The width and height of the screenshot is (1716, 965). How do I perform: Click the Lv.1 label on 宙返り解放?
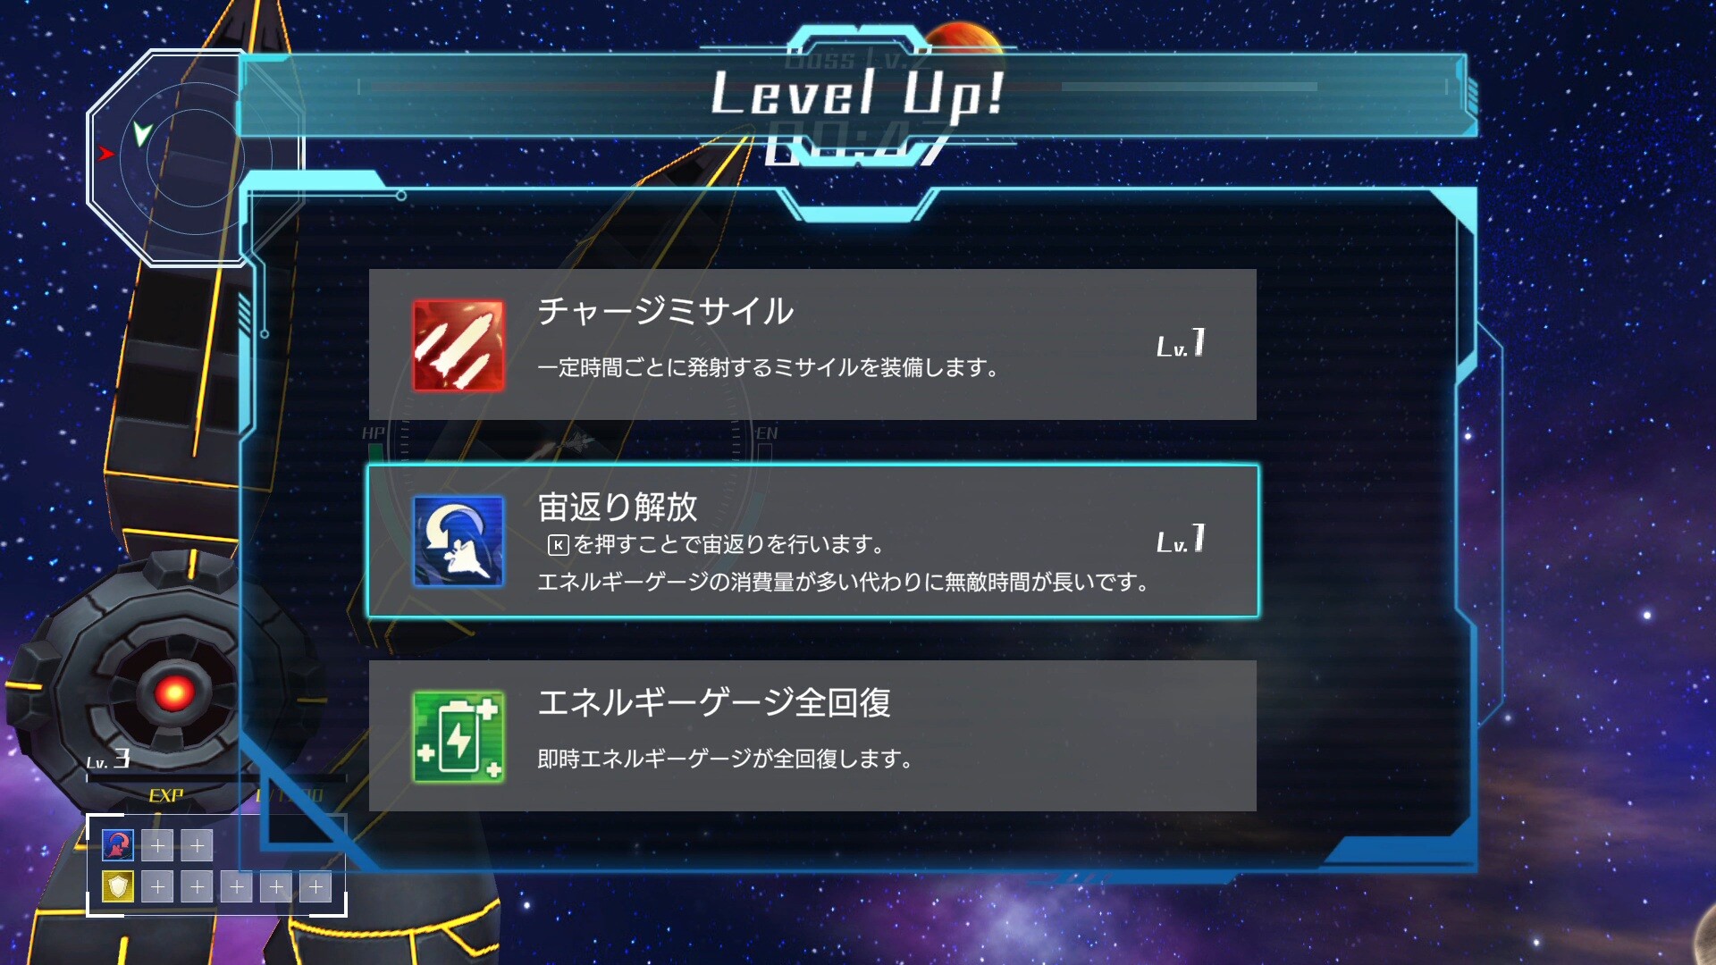[x=1181, y=539]
